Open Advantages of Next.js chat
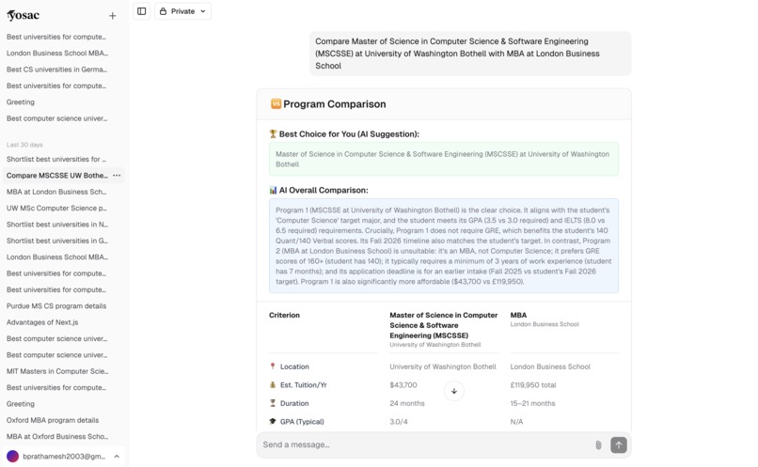Image resolution: width=758 pixels, height=467 pixels. pos(42,322)
